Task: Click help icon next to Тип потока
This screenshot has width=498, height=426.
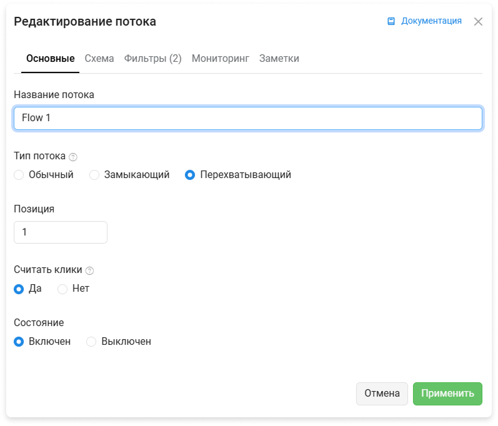Action: click(x=73, y=157)
